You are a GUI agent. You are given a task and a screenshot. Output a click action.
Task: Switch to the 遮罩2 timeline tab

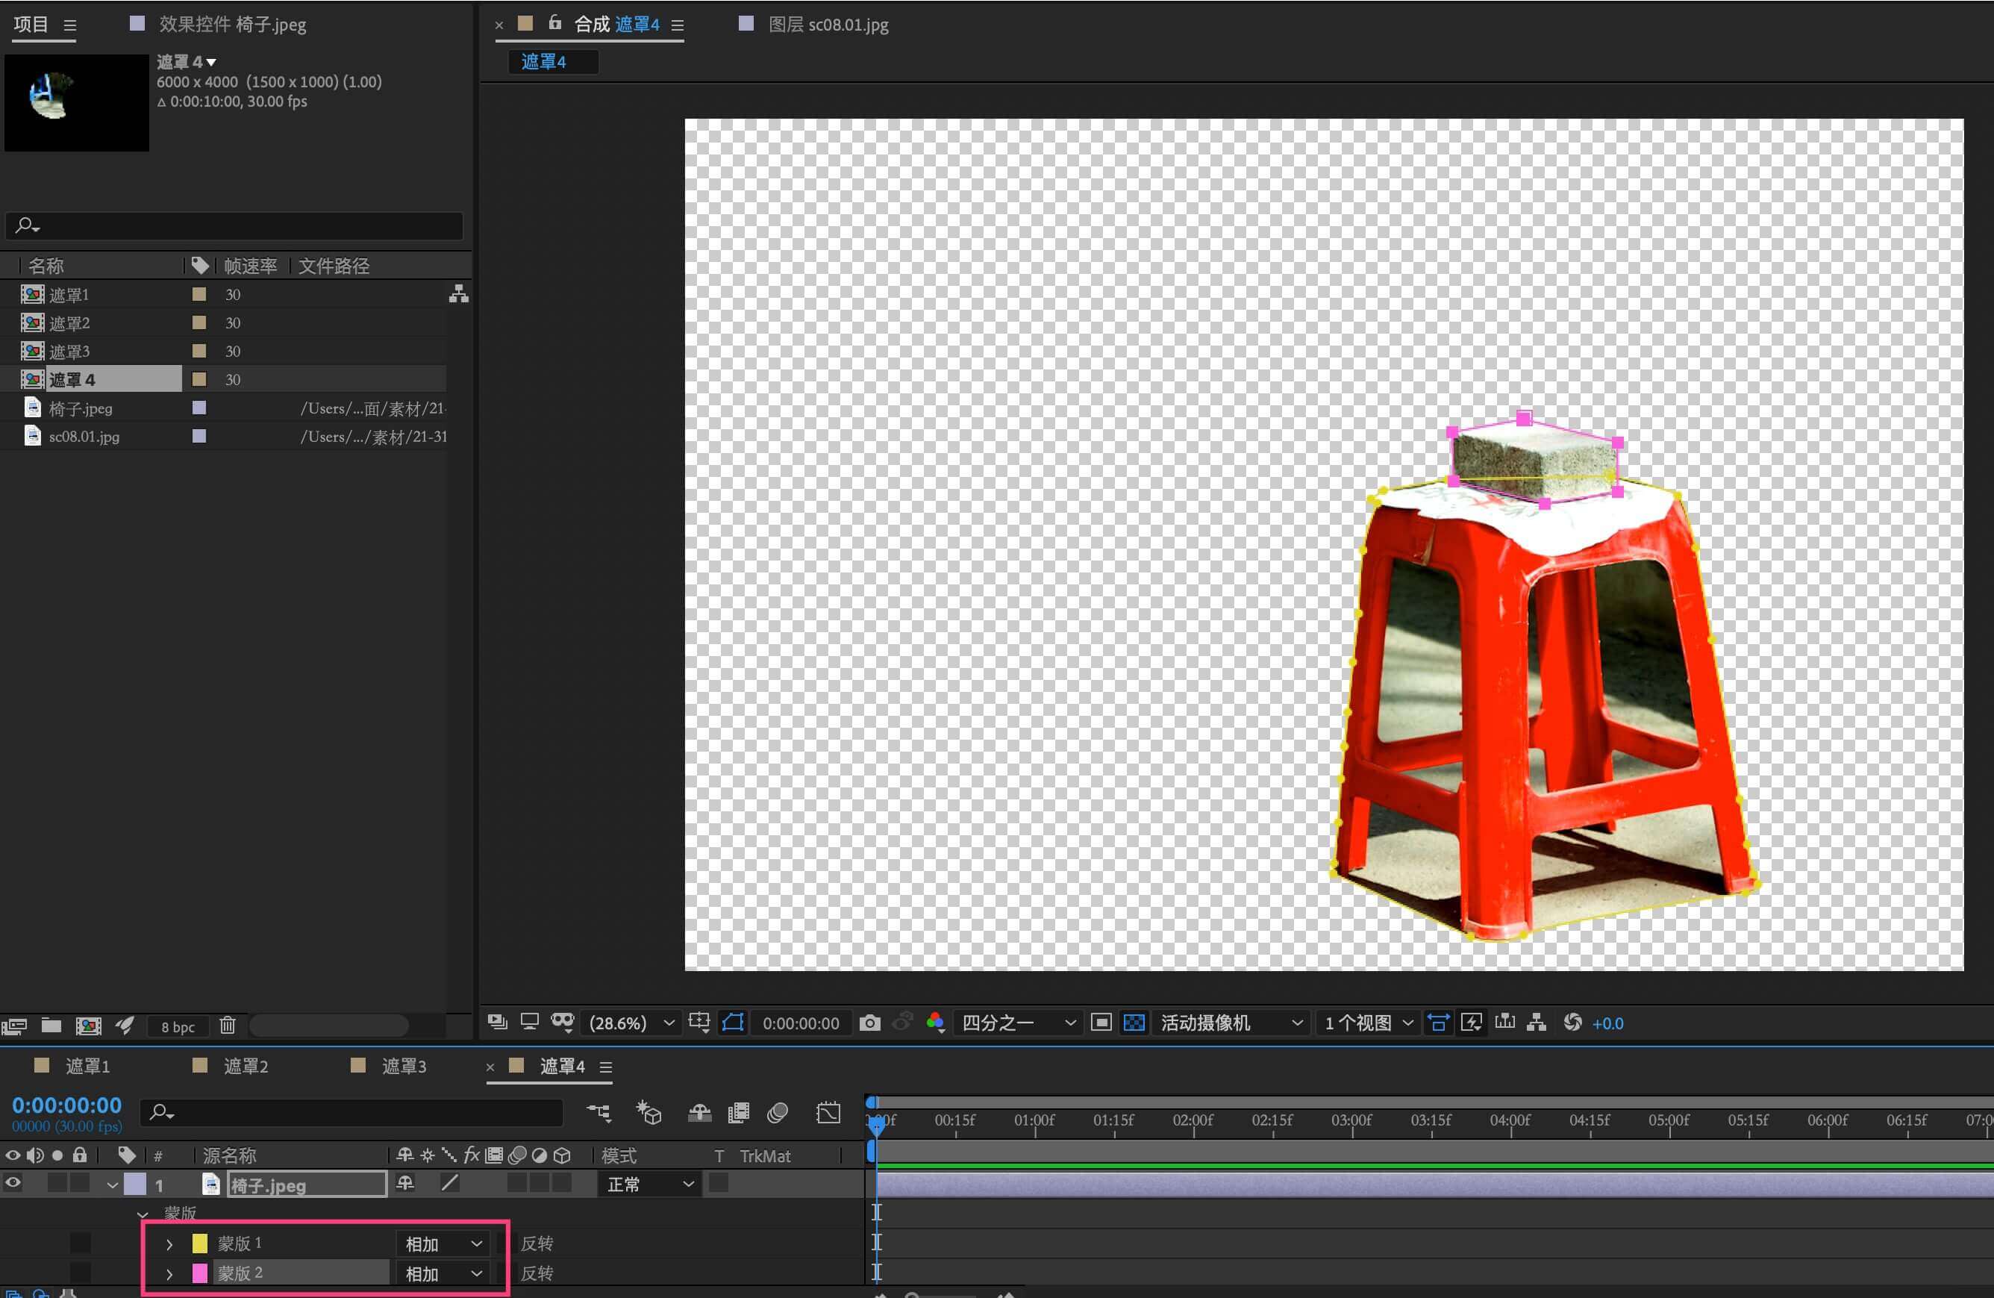click(245, 1066)
